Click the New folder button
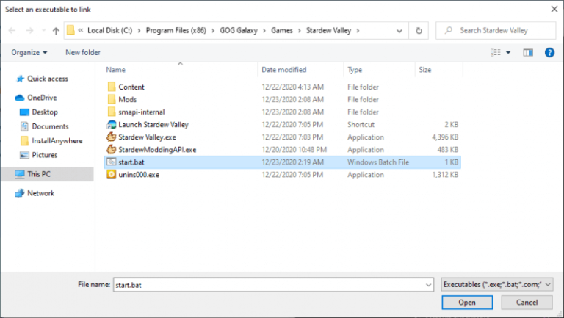 tap(82, 53)
